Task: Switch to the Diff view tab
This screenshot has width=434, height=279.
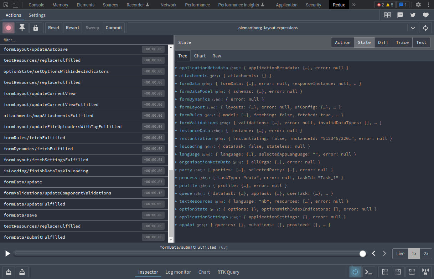Action: [x=383, y=42]
